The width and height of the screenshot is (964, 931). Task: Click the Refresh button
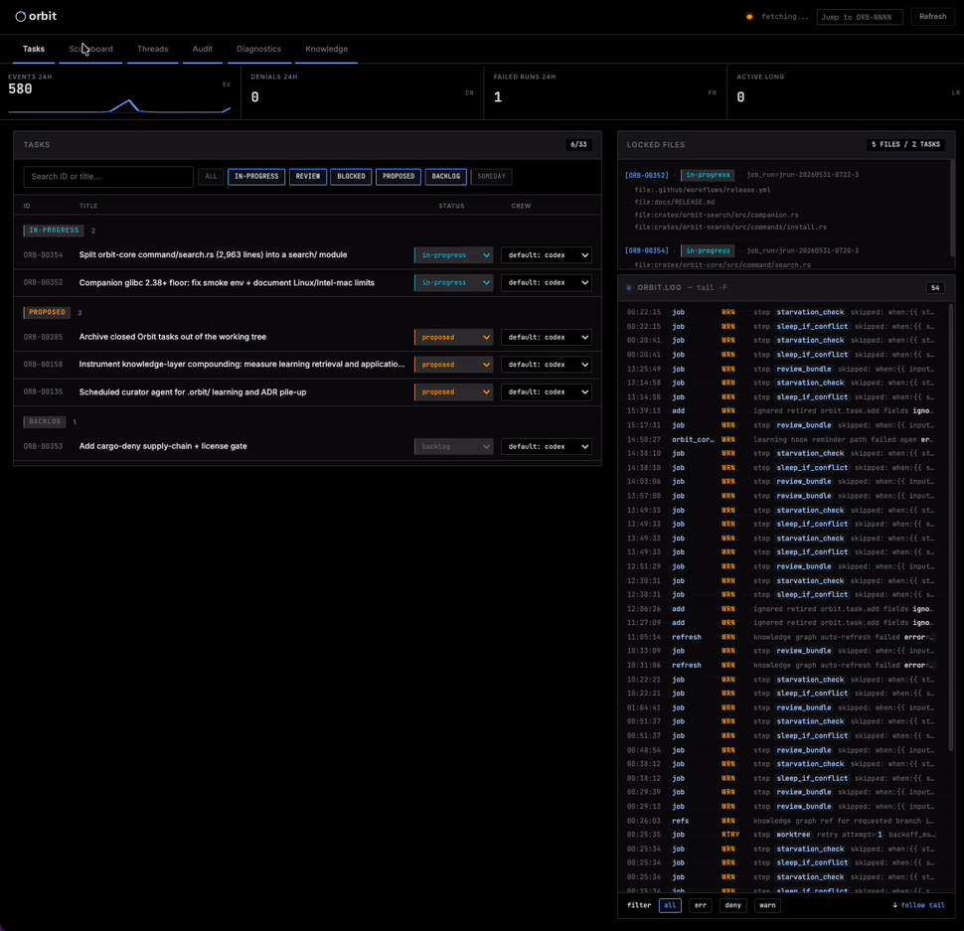coord(932,17)
